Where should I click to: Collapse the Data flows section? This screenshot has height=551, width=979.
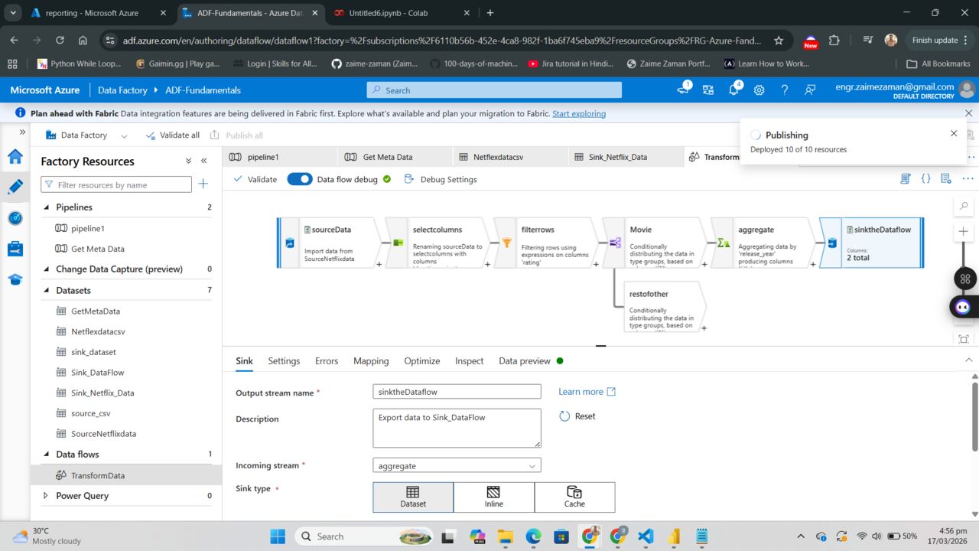pos(45,455)
